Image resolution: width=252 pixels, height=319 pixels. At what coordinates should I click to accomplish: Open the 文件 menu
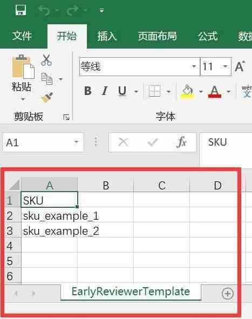point(22,36)
